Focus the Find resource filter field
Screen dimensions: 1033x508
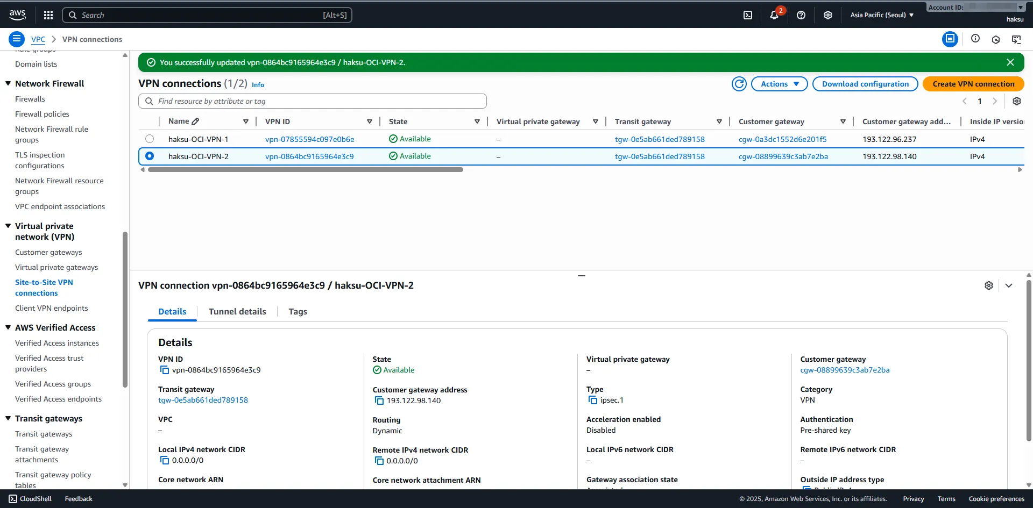(313, 101)
